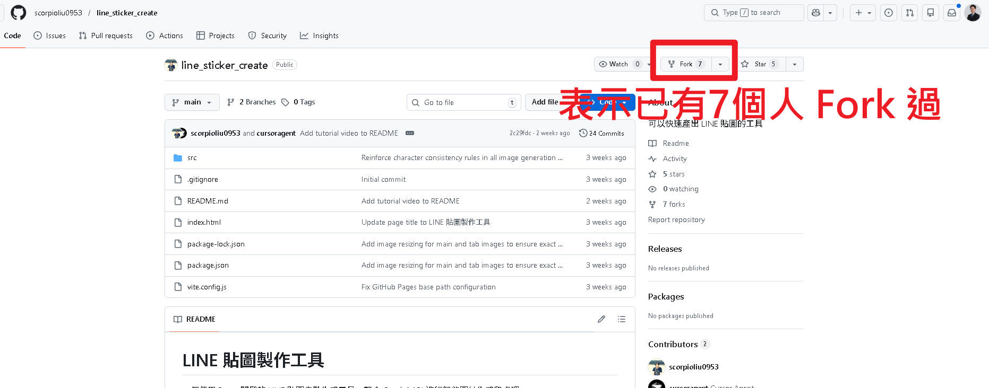
Task: Click the edit README pencil icon
Action: (x=601, y=319)
